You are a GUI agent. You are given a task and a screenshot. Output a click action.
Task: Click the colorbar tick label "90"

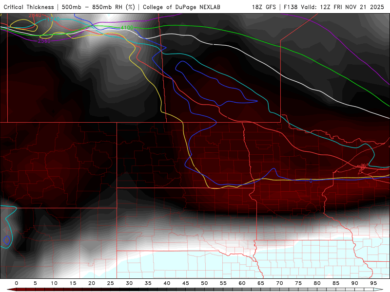point(354,283)
